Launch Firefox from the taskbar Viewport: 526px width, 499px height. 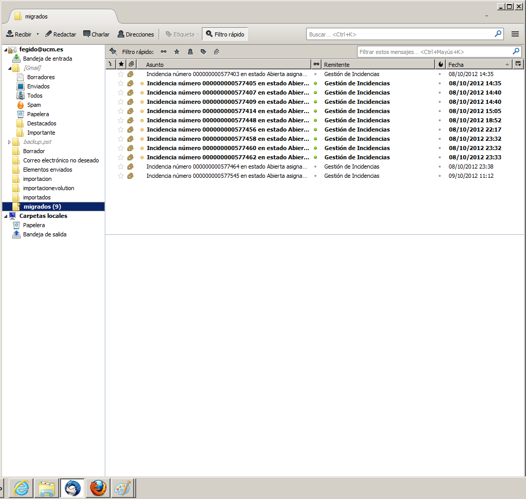[98, 488]
